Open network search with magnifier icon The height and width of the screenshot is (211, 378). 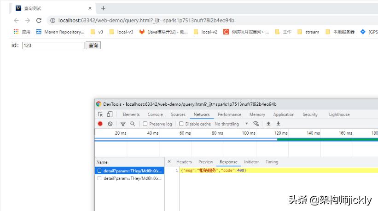tap(133, 124)
